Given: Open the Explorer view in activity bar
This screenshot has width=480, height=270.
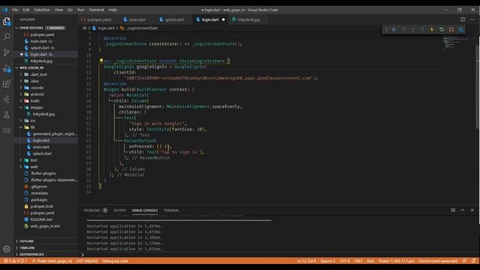Looking at the screenshot, I should coord(7,22).
